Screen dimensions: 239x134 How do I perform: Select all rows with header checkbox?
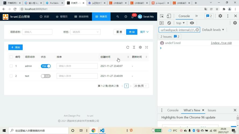11,57
